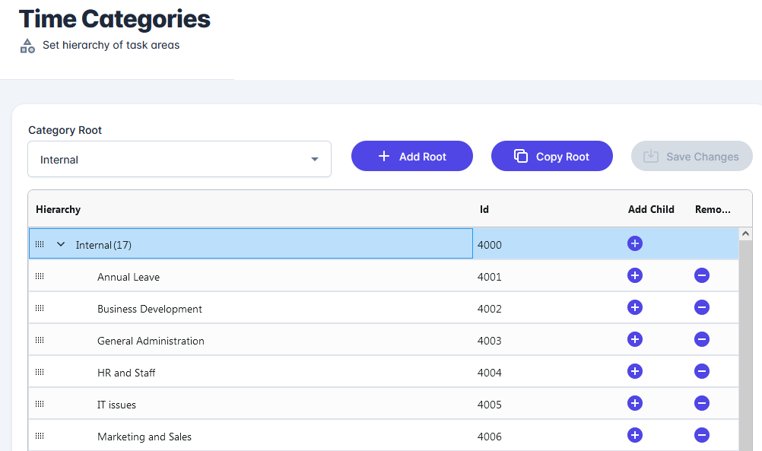This screenshot has height=451, width=762.
Task: Remove the Business Development category
Action: [702, 307]
